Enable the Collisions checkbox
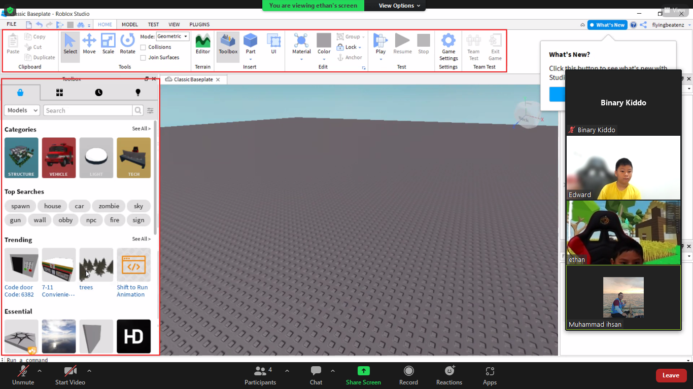The width and height of the screenshot is (693, 389). pyautogui.click(x=143, y=47)
